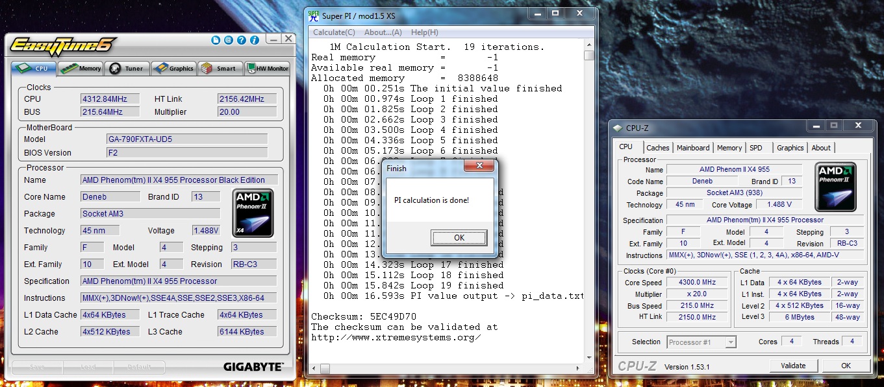This screenshot has height=387, width=884.
Task: Click the L3 Cache 6144 KBytes value
Action: pos(247,332)
